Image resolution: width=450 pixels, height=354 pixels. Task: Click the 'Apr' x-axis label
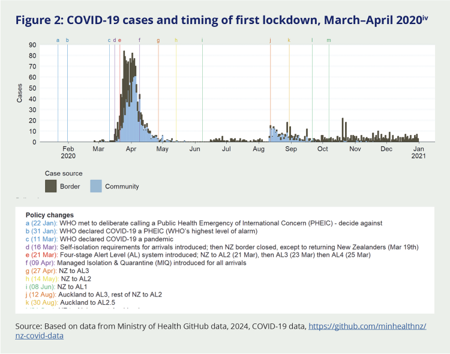point(131,149)
